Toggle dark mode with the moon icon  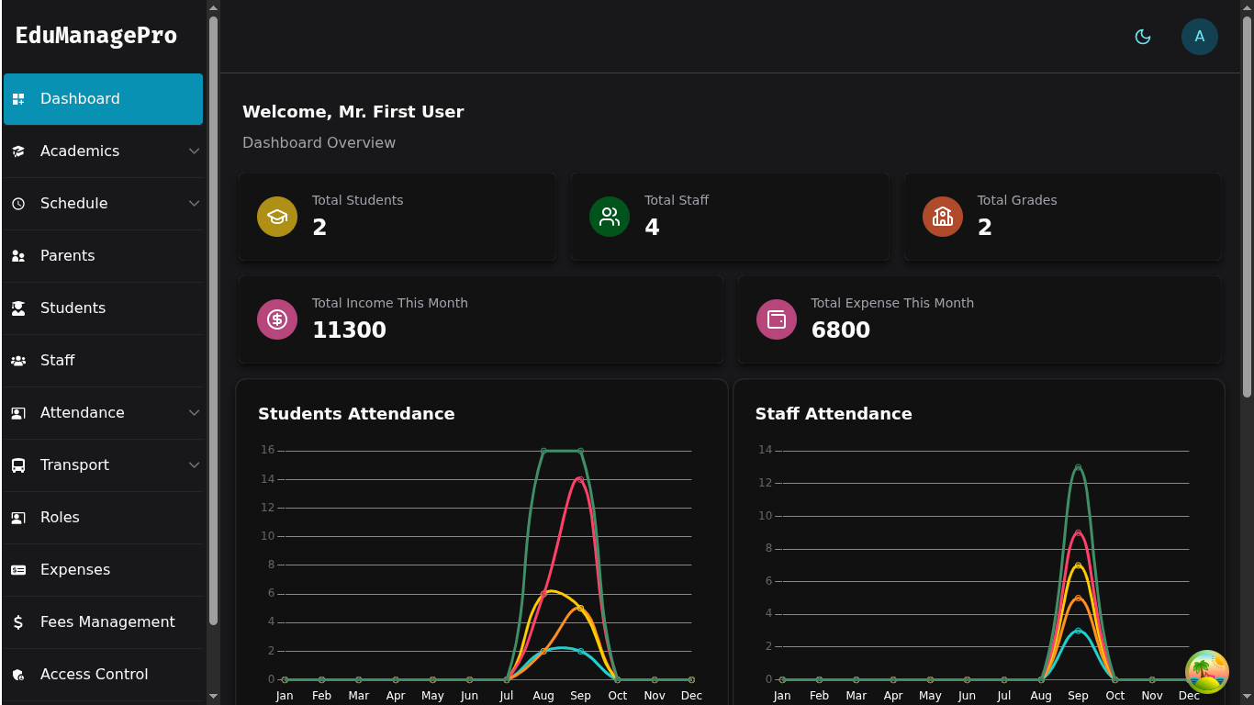(1142, 36)
